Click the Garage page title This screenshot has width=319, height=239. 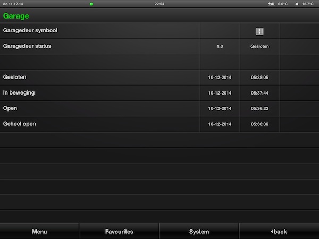(16, 16)
